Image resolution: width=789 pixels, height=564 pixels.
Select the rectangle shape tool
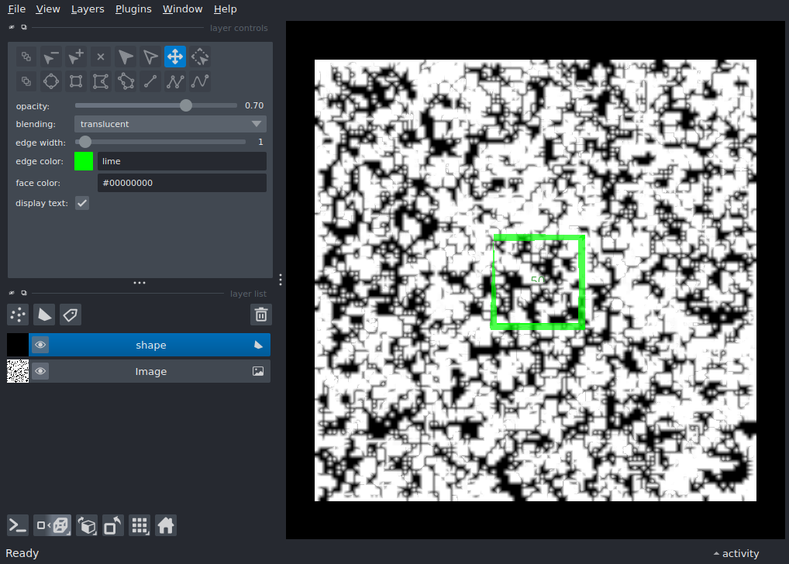click(76, 81)
